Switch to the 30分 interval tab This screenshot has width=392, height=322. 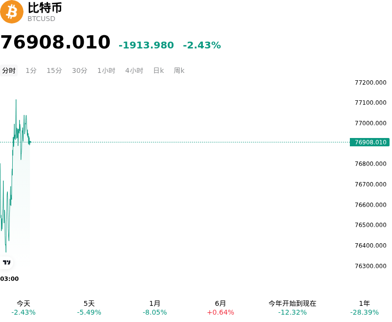coord(79,70)
